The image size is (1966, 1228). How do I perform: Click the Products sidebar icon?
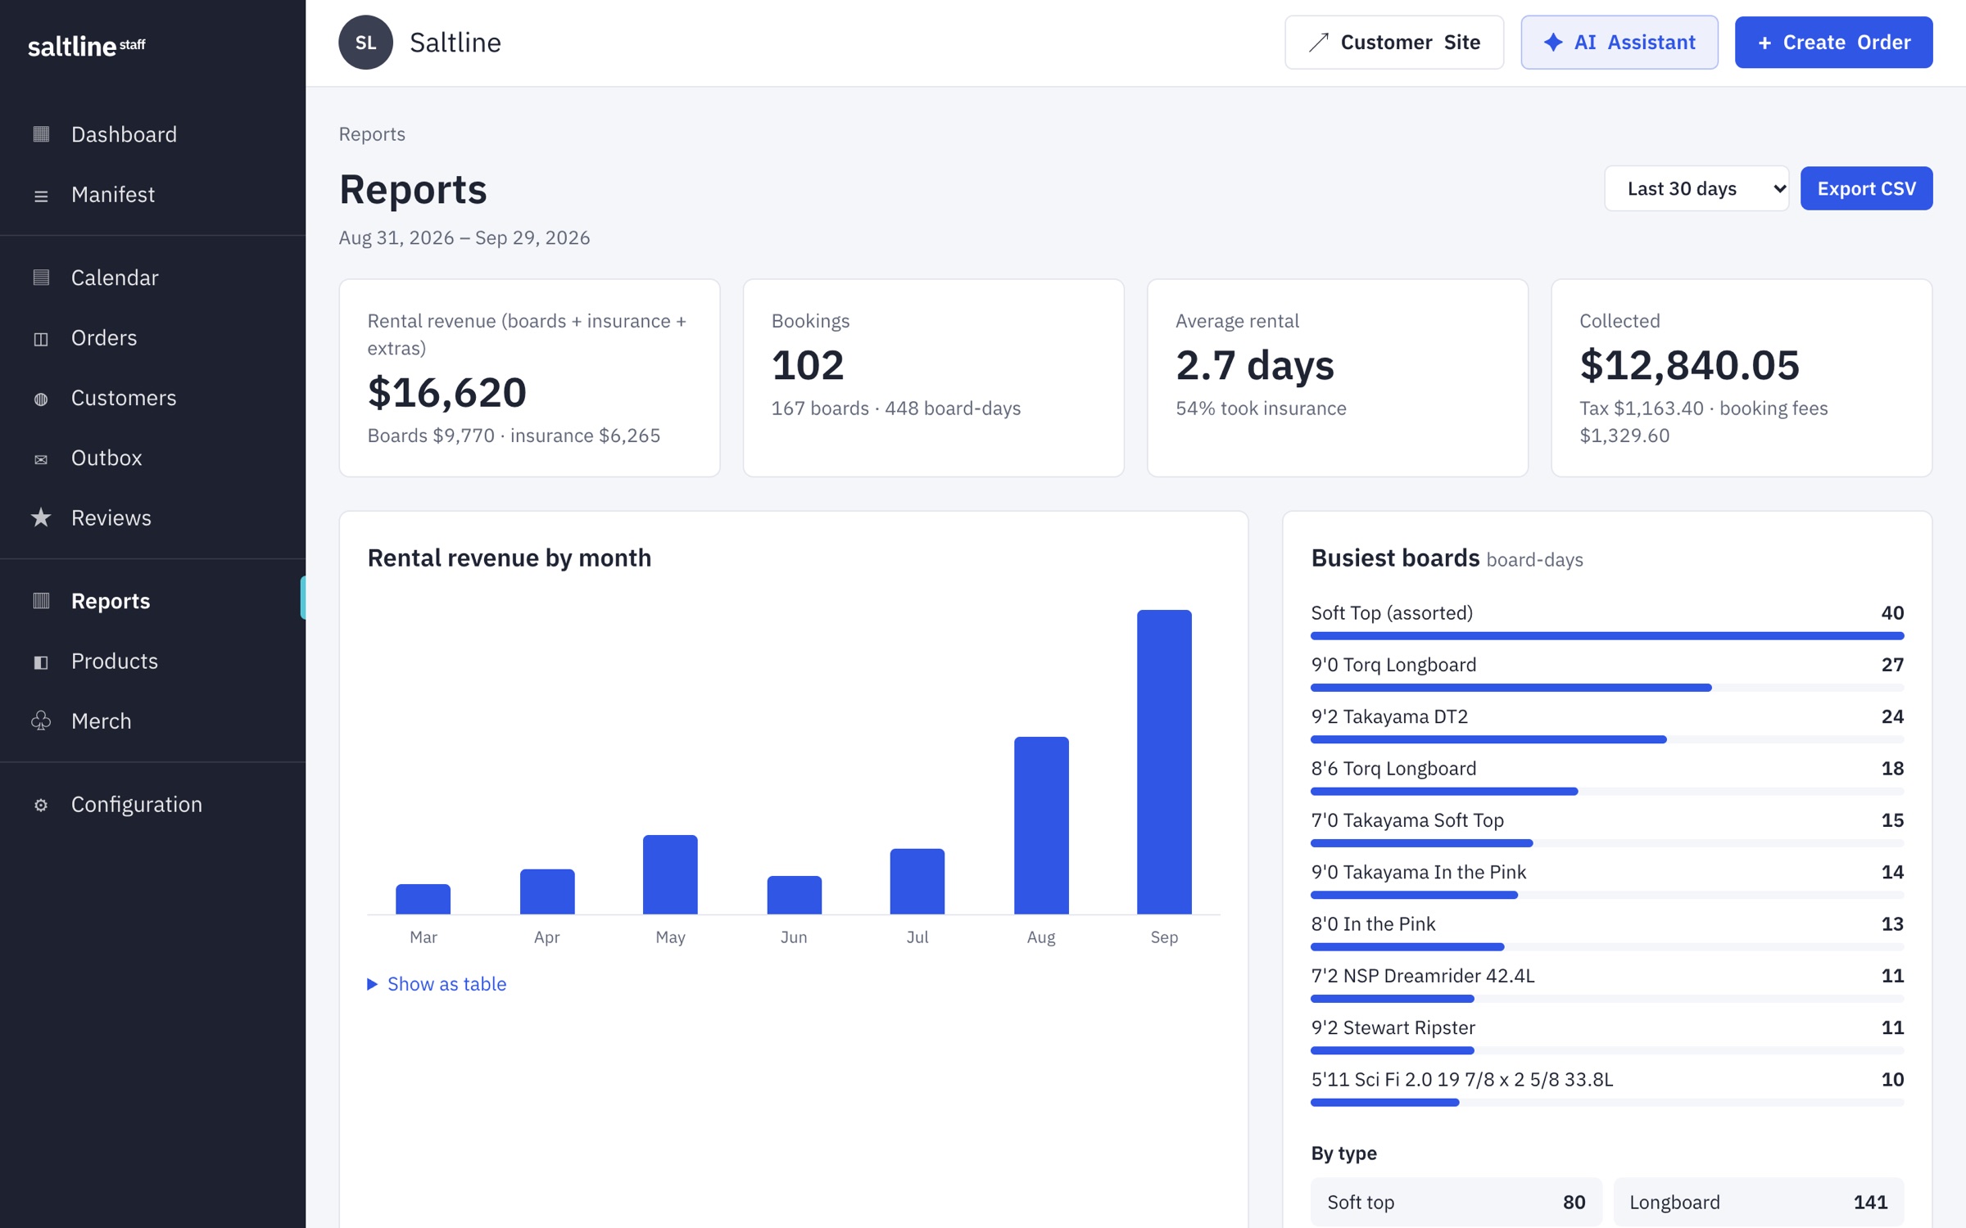click(x=41, y=661)
